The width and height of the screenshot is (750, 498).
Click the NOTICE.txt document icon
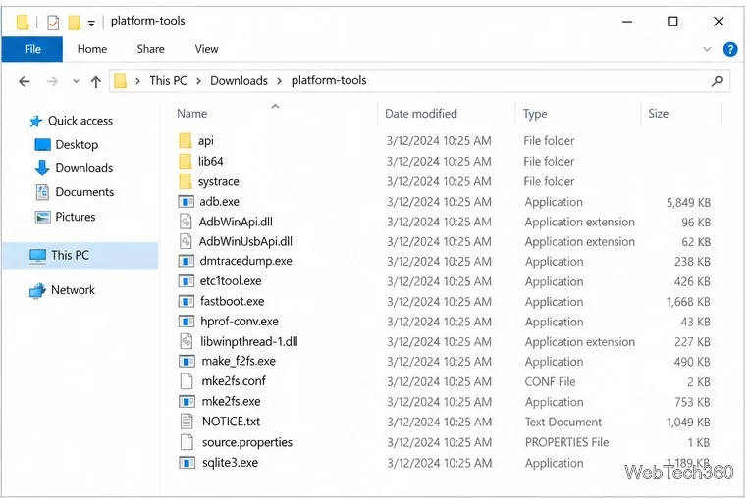coord(187,422)
